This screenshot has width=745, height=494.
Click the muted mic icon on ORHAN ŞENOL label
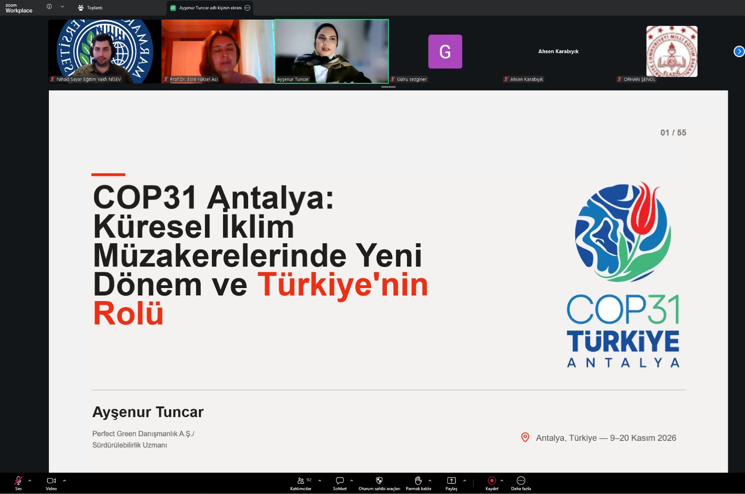point(620,79)
